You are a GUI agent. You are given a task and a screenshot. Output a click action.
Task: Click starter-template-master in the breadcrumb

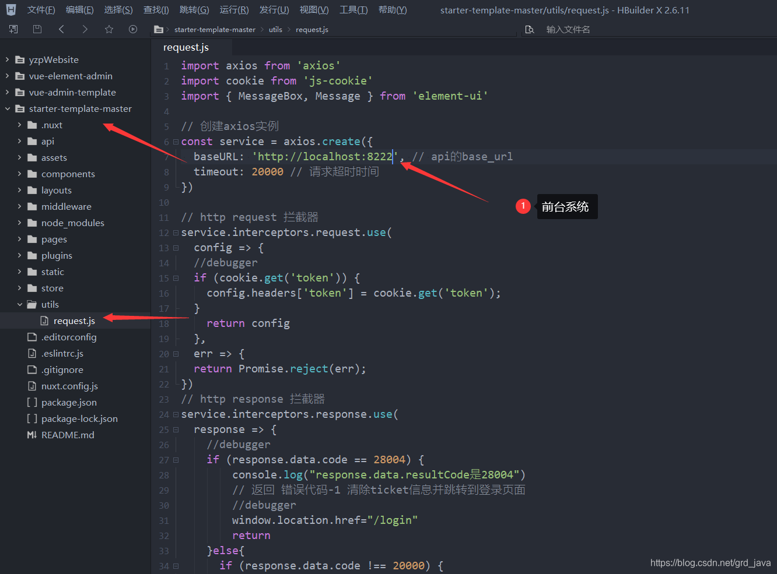215,30
